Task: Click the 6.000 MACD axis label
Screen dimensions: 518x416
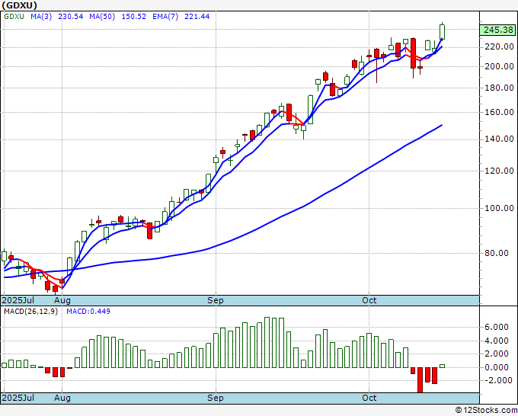Action: click(497, 327)
